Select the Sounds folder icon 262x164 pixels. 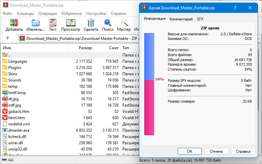pos(5,80)
